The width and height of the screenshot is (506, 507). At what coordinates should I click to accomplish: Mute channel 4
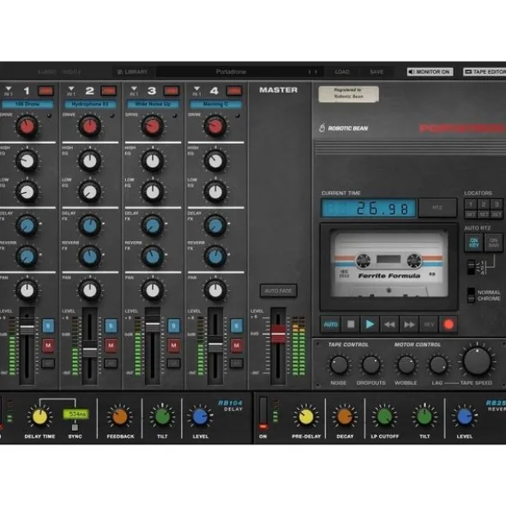[237, 346]
